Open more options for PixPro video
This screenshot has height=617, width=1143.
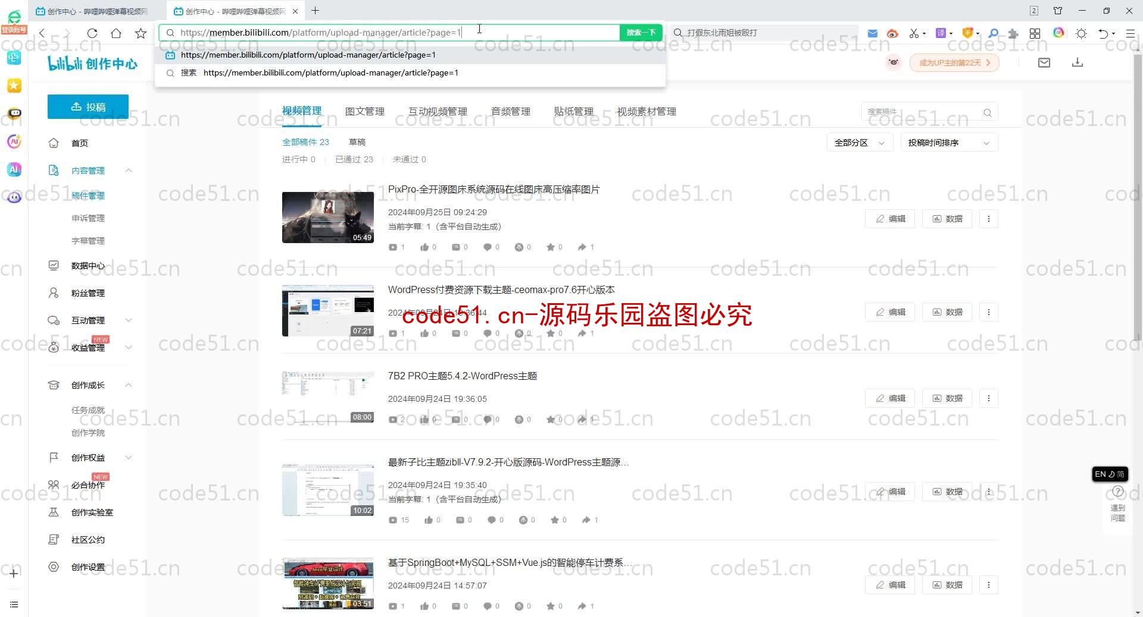989,219
